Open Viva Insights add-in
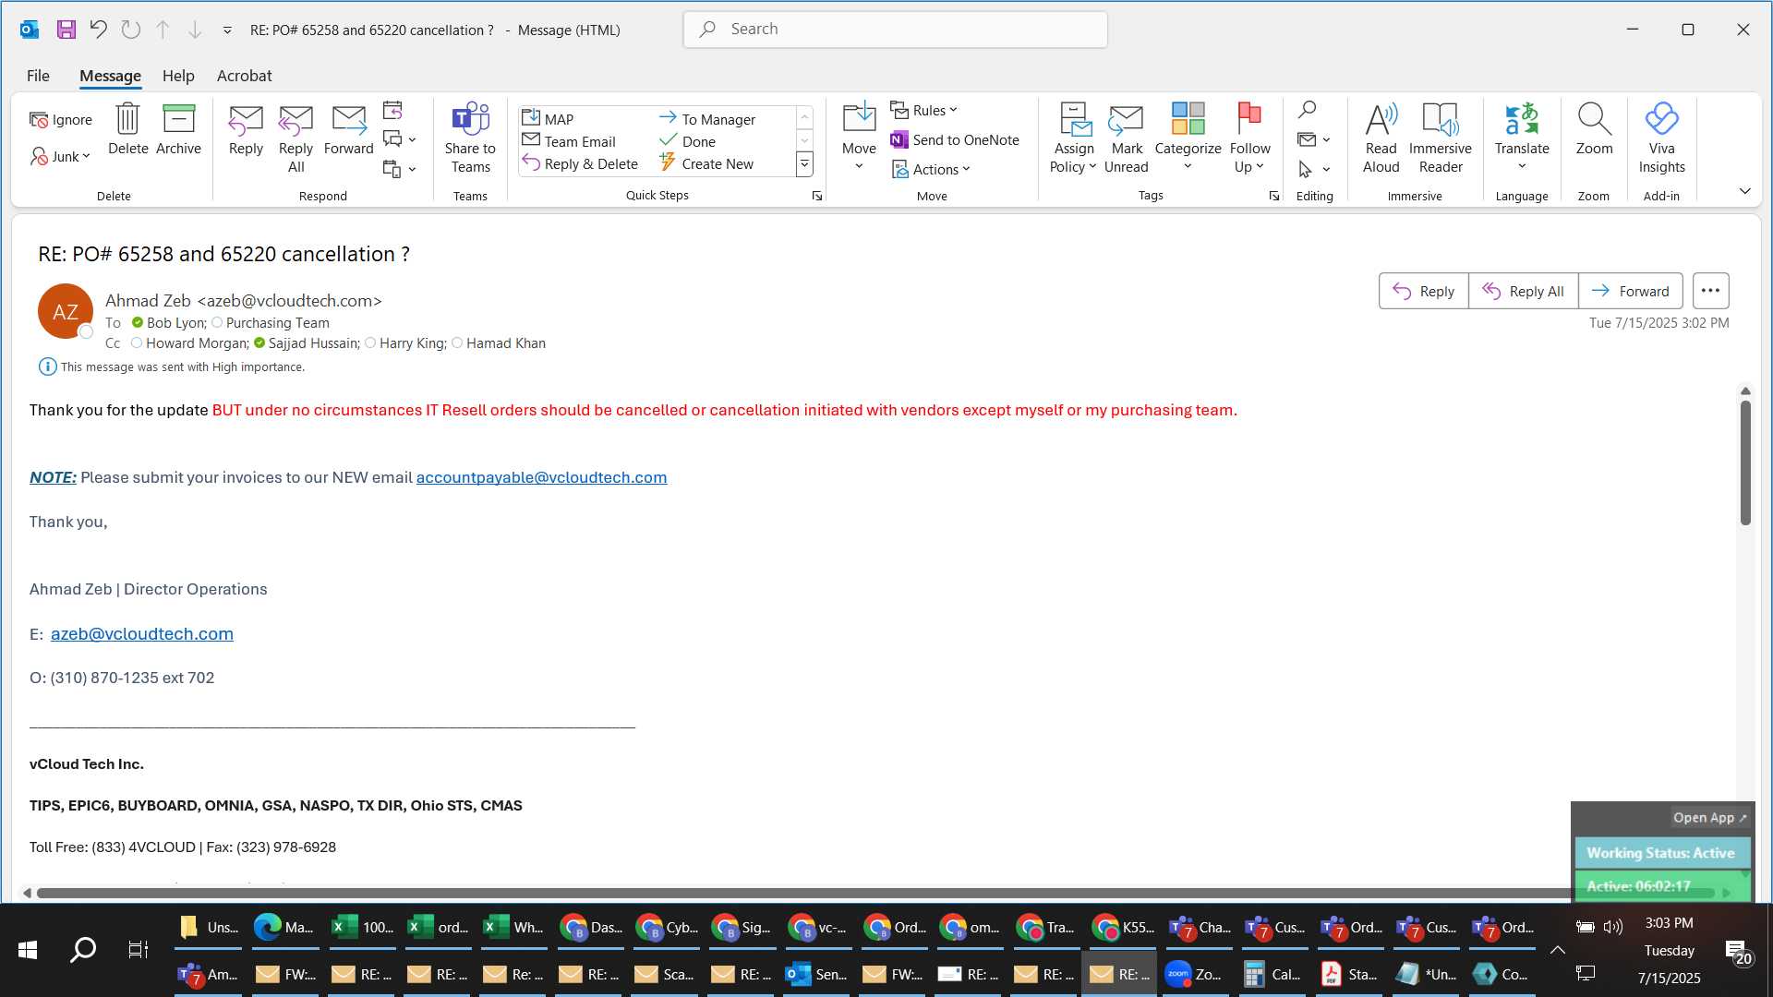This screenshot has width=1773, height=997. tap(1661, 138)
